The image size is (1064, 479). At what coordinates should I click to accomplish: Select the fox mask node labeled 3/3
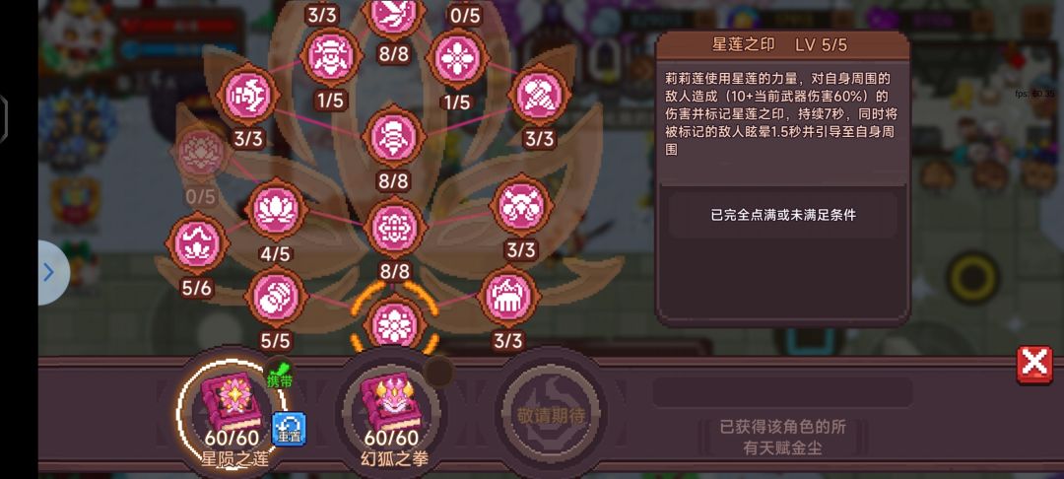pos(521,206)
